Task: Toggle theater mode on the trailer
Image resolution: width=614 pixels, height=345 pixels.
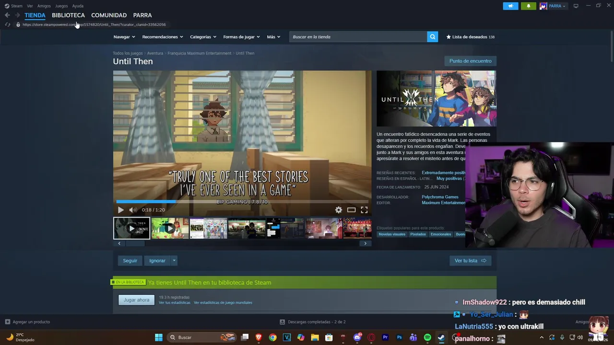Action: coord(351,210)
